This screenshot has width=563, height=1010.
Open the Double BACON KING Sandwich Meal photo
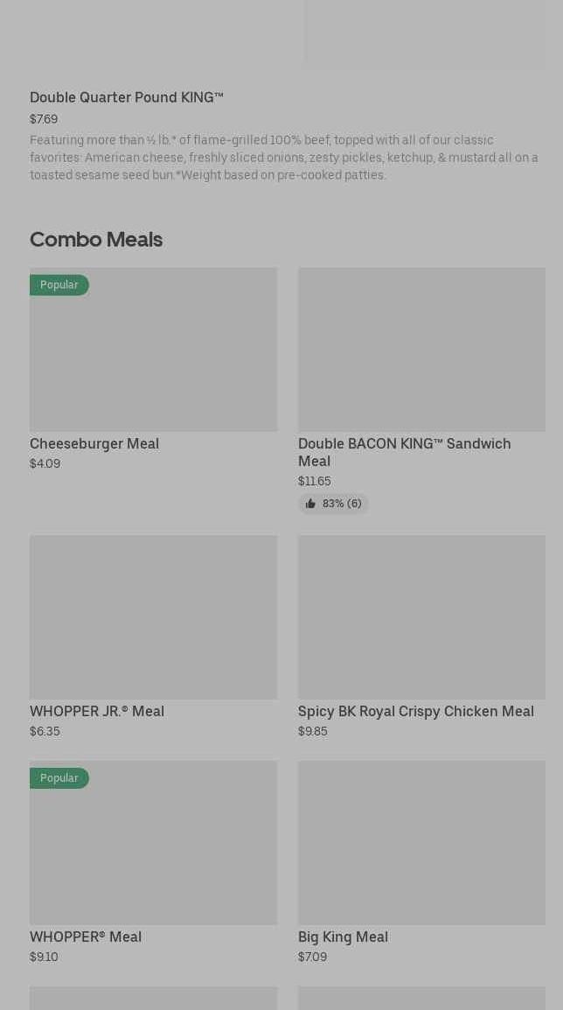tap(421, 350)
